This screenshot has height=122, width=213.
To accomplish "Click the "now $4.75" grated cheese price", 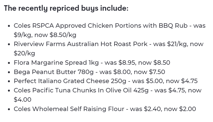I will (182, 81).
